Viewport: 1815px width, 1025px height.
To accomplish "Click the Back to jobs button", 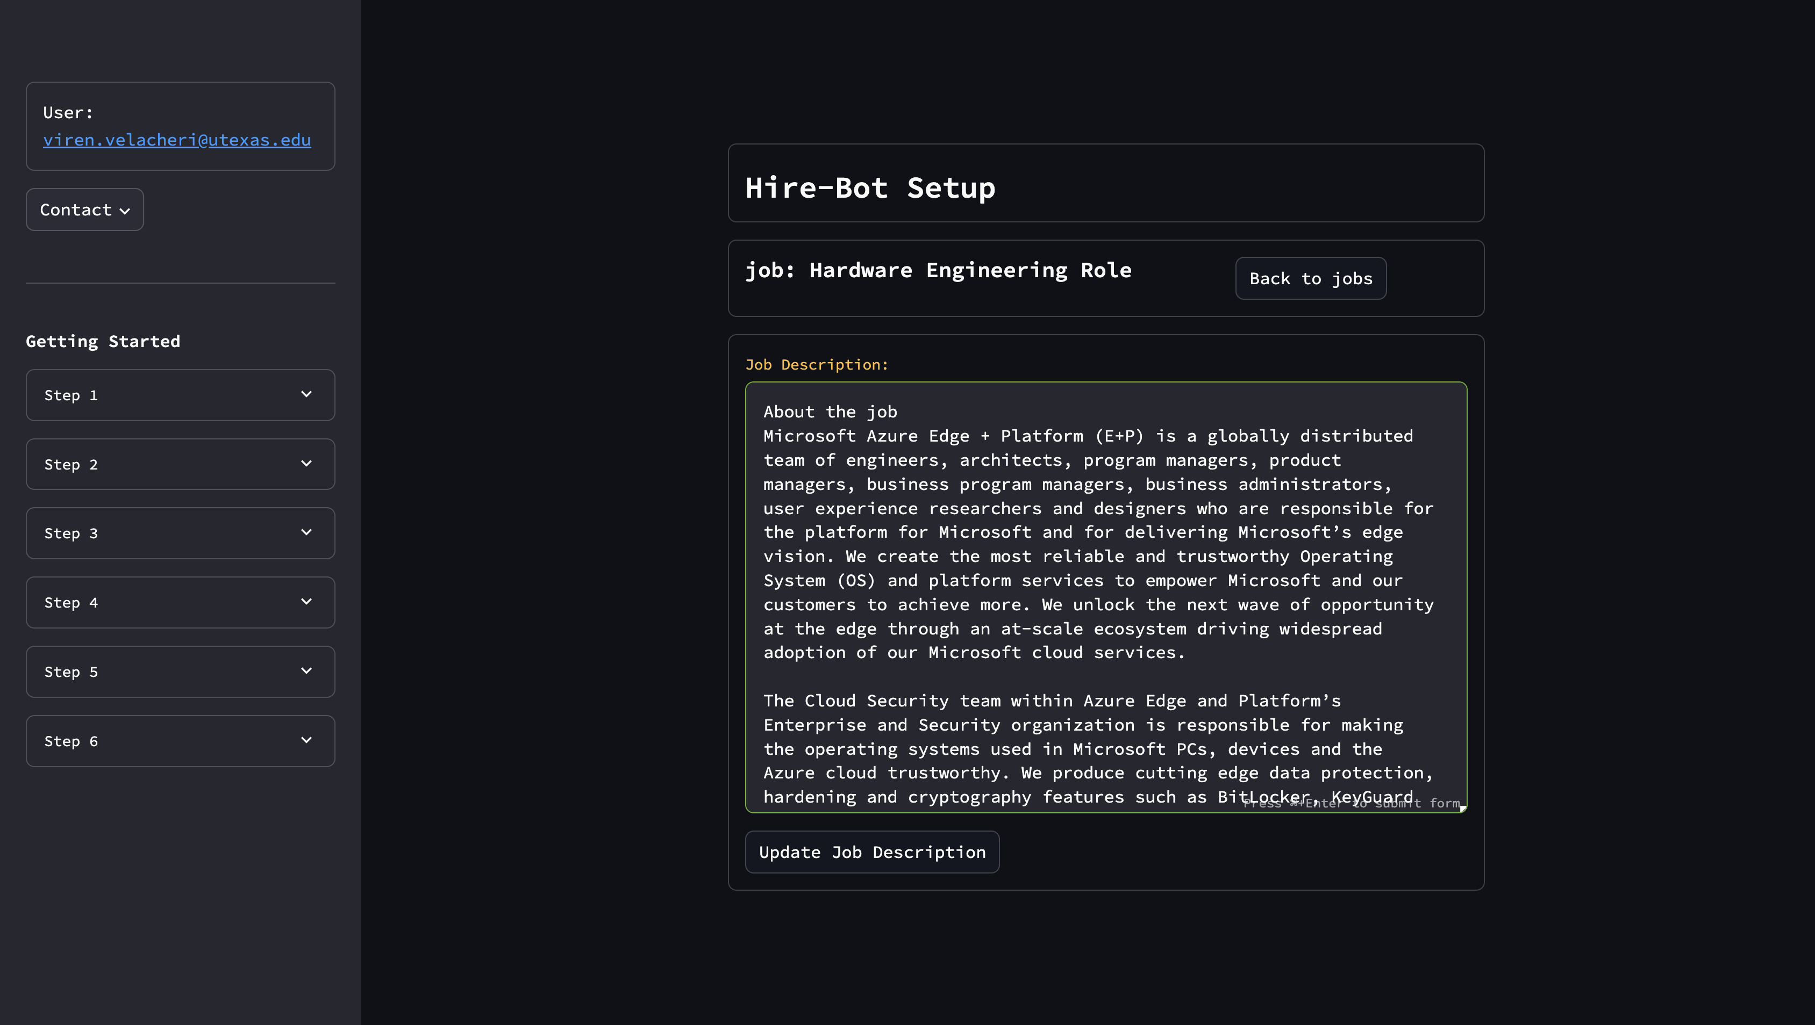I will pyautogui.click(x=1311, y=279).
